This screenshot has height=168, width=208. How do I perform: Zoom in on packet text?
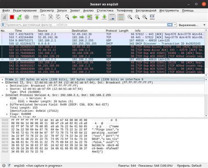(x=130, y=17)
